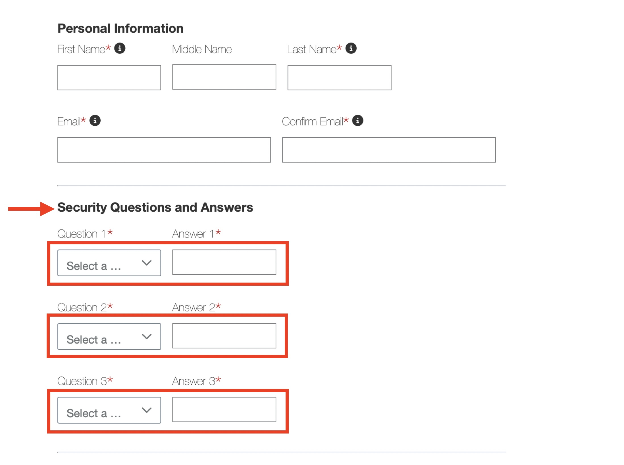The height and width of the screenshot is (465, 624).
Task: Click the Email info icon
Action: click(95, 121)
